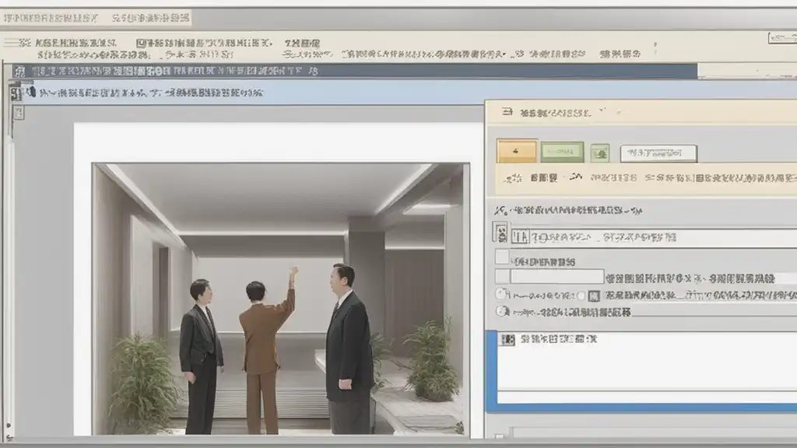Click the small square icon below the blue toolbar
Screen dimensions: 797x448
coord(19,112)
